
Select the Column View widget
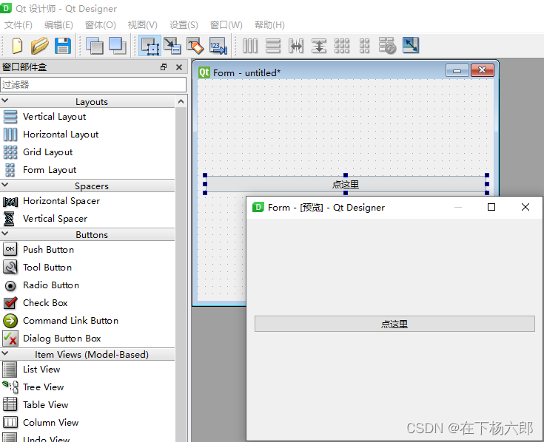click(x=87, y=422)
